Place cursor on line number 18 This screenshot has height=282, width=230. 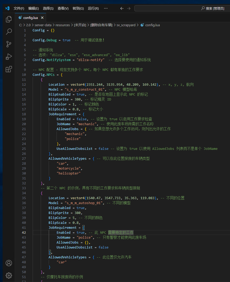click(24, 114)
